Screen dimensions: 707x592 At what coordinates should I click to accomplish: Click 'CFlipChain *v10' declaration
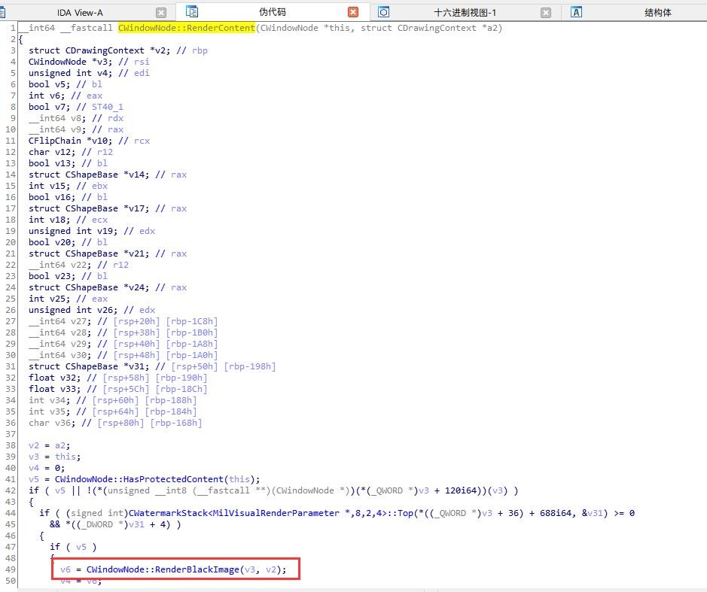click(x=70, y=141)
